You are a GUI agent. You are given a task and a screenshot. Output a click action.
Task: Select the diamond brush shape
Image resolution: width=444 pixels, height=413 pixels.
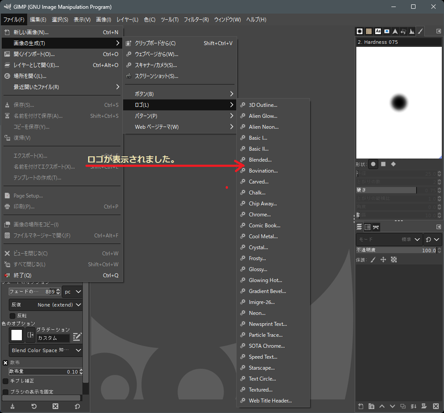[393, 164]
